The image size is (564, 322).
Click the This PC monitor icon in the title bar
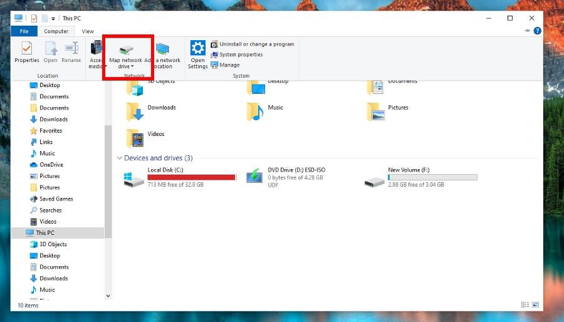pos(18,18)
